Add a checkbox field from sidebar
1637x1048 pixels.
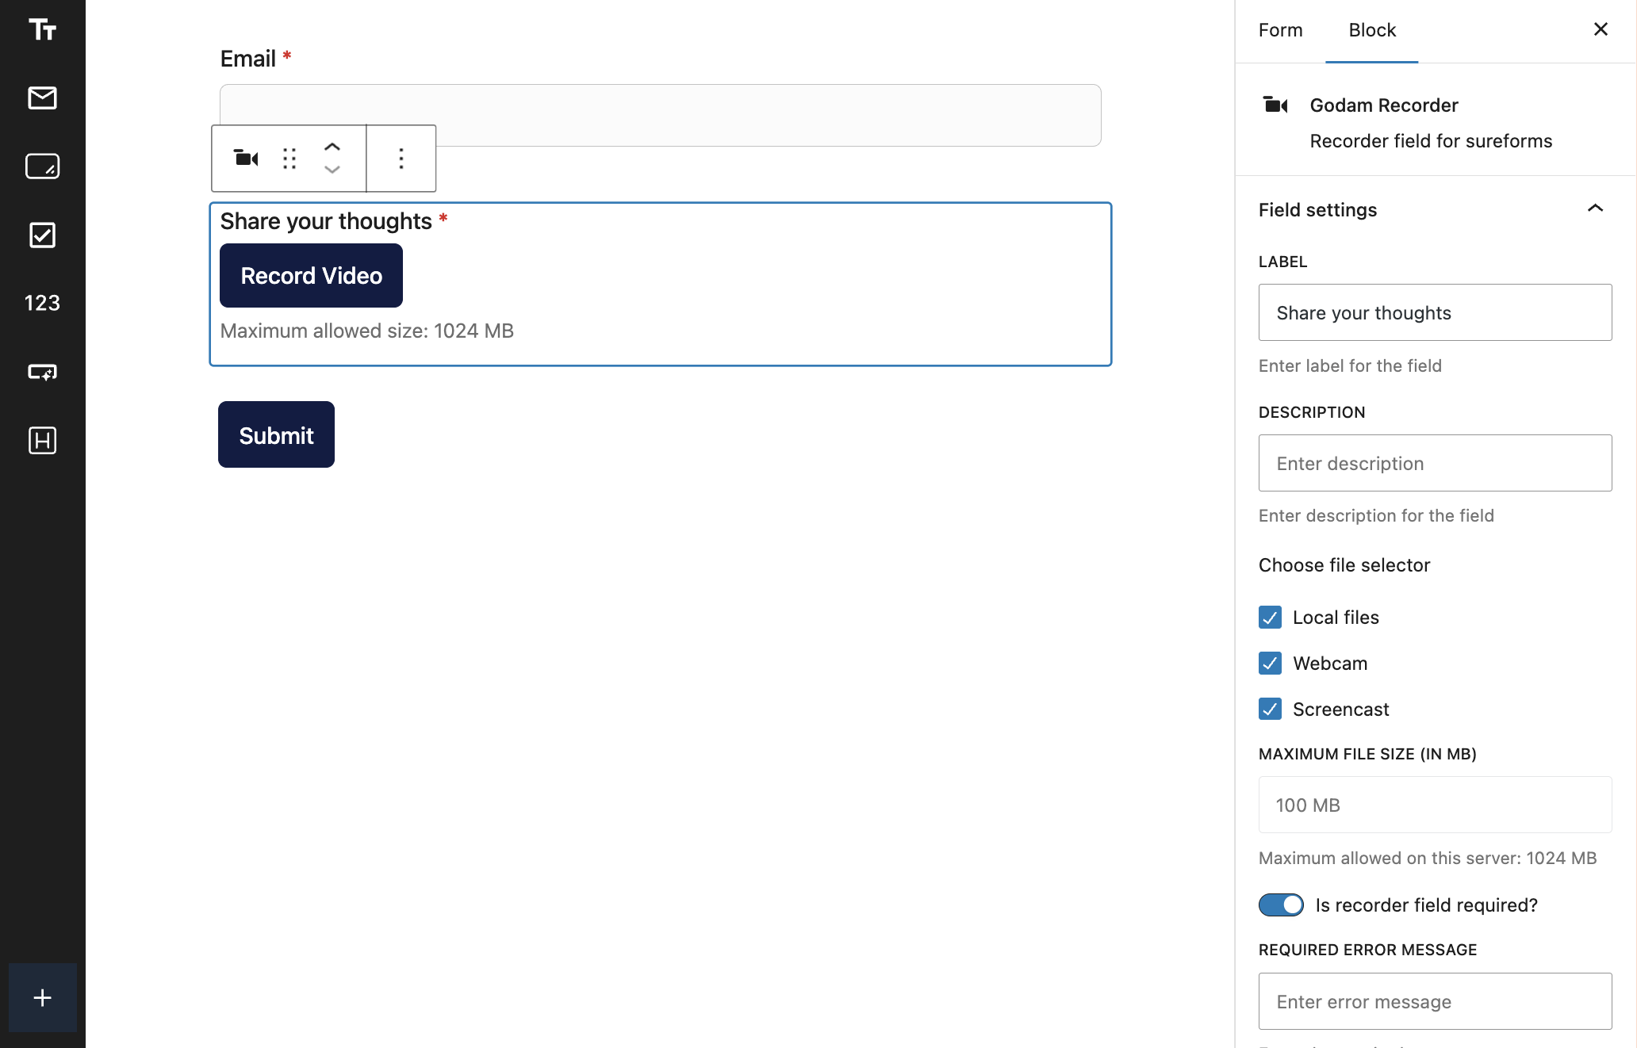coord(42,235)
